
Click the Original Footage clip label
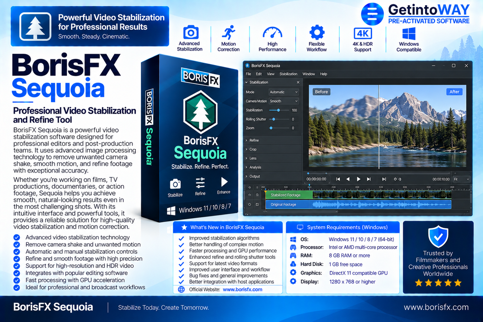pyautogui.click(x=283, y=205)
